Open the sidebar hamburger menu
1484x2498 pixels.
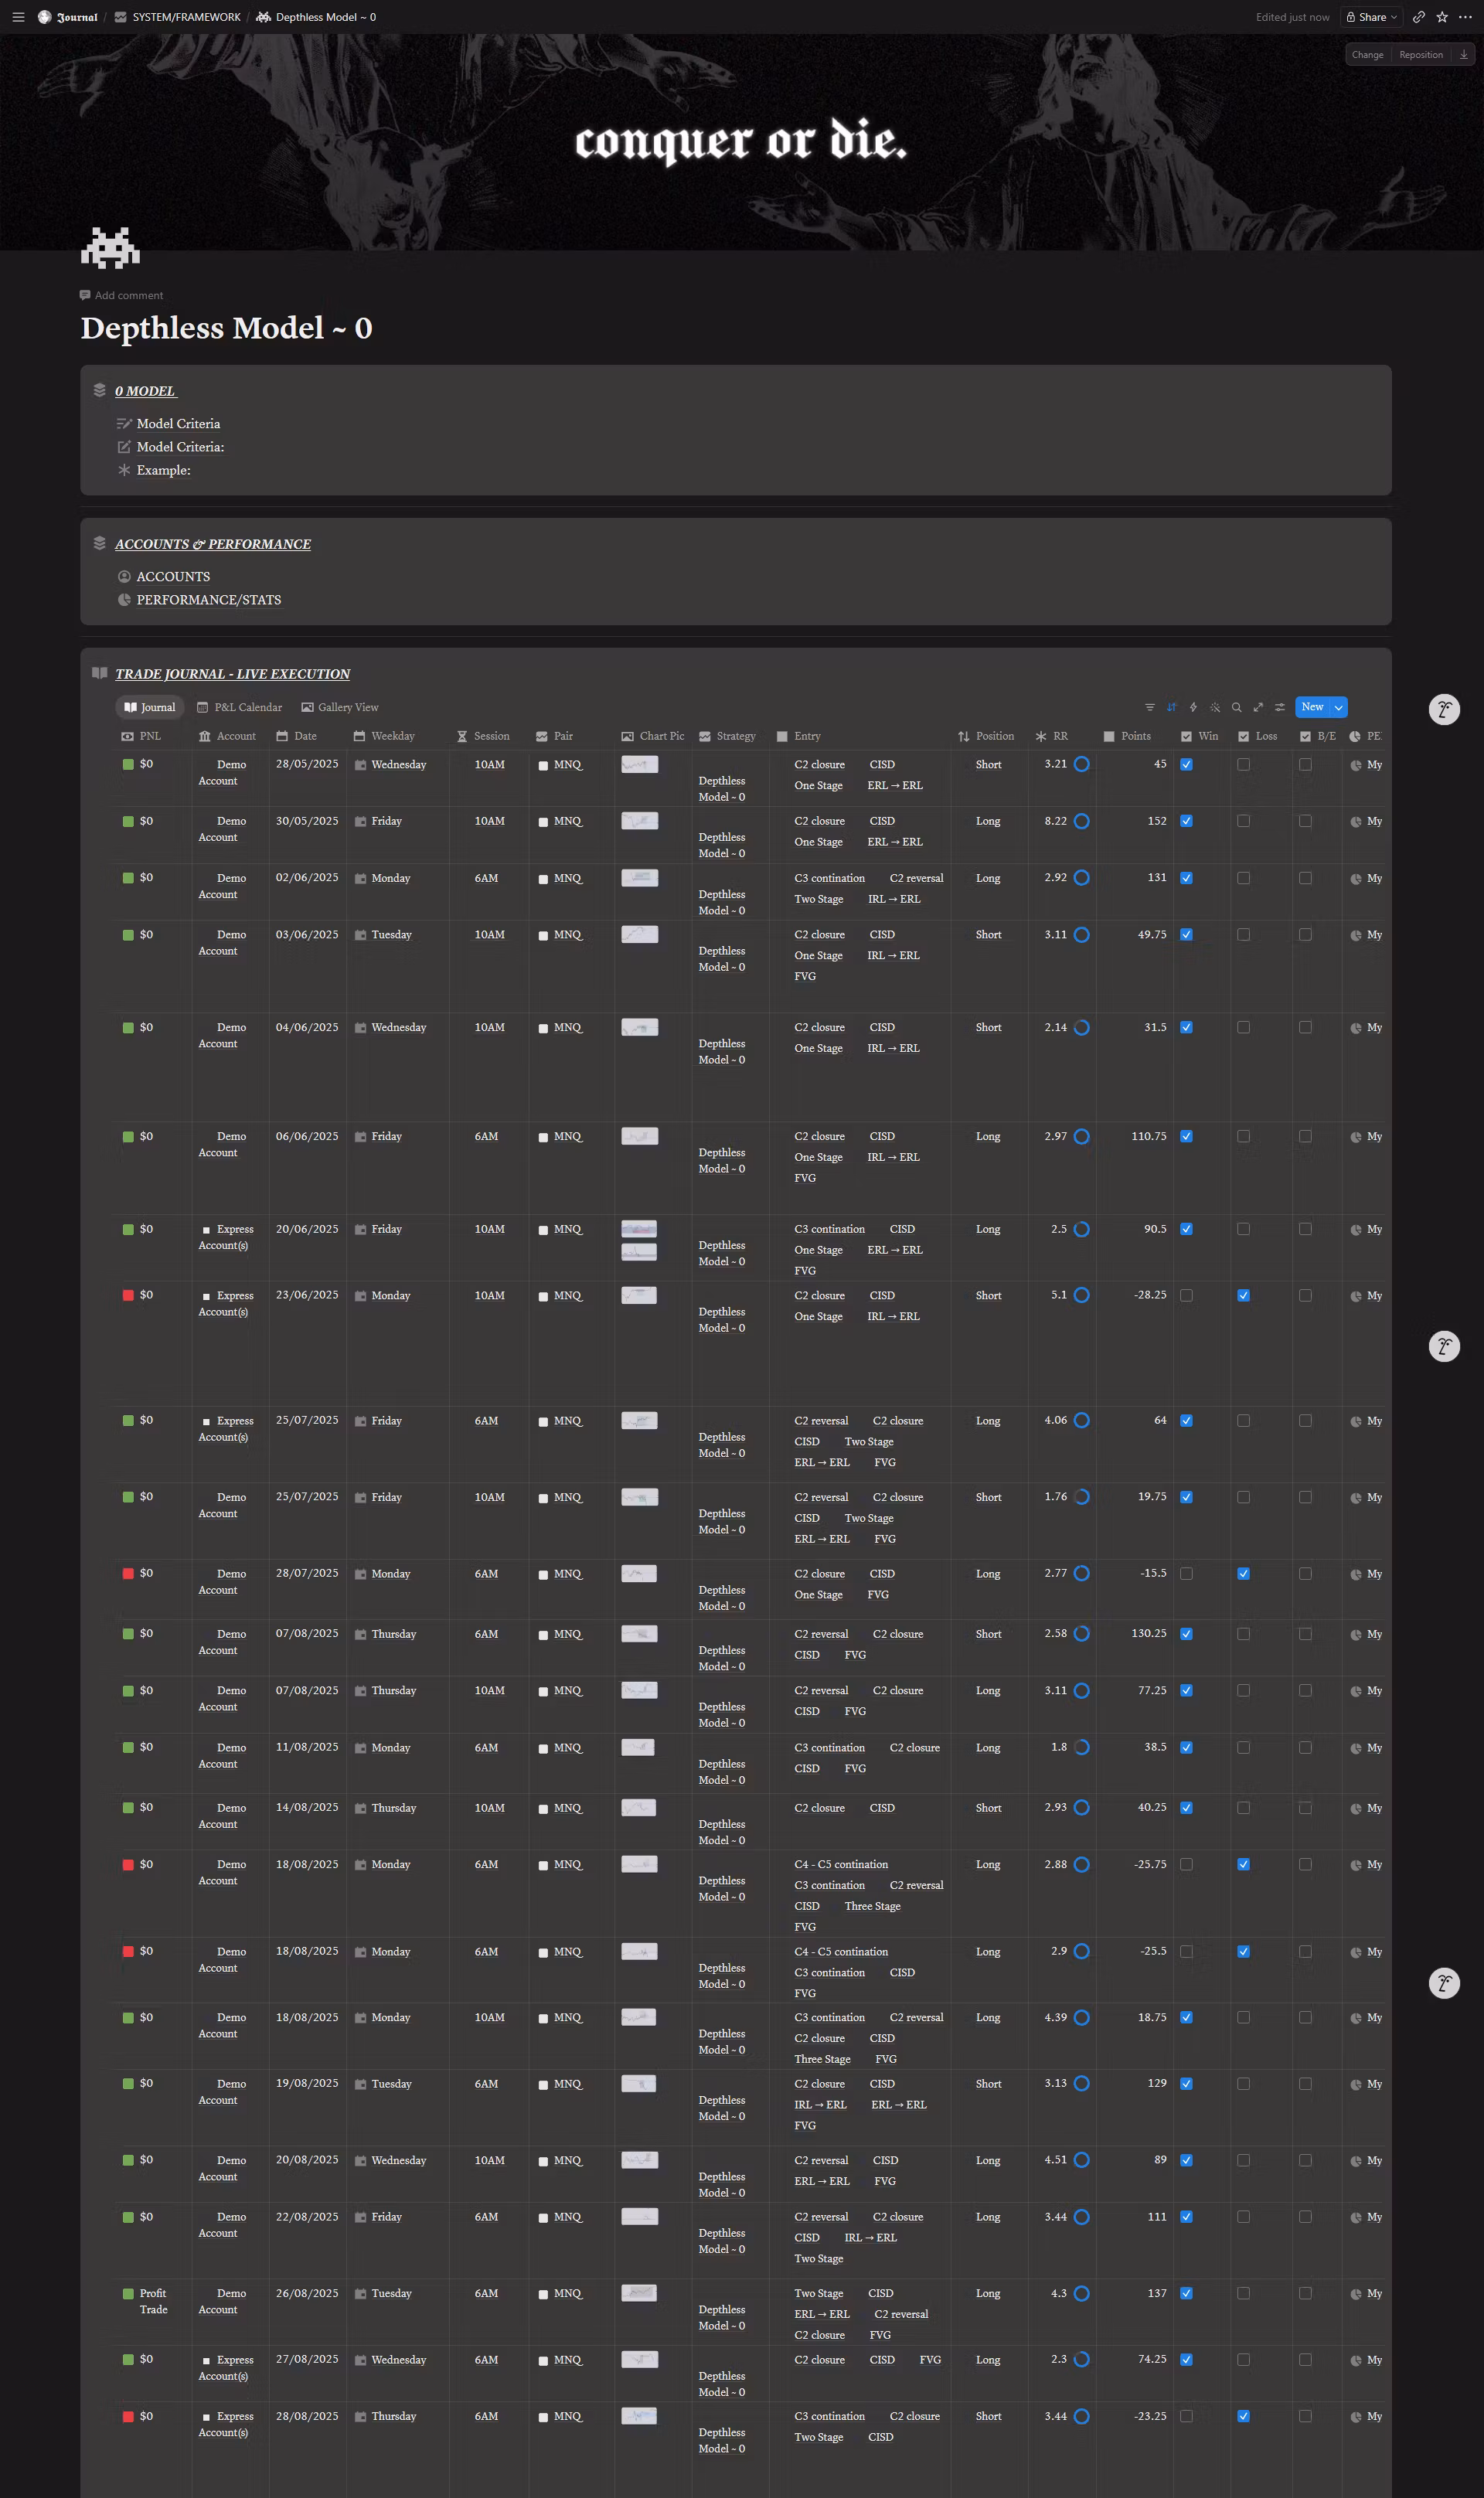[x=18, y=17]
